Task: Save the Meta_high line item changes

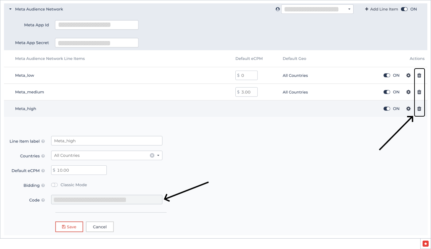Action: (69, 226)
